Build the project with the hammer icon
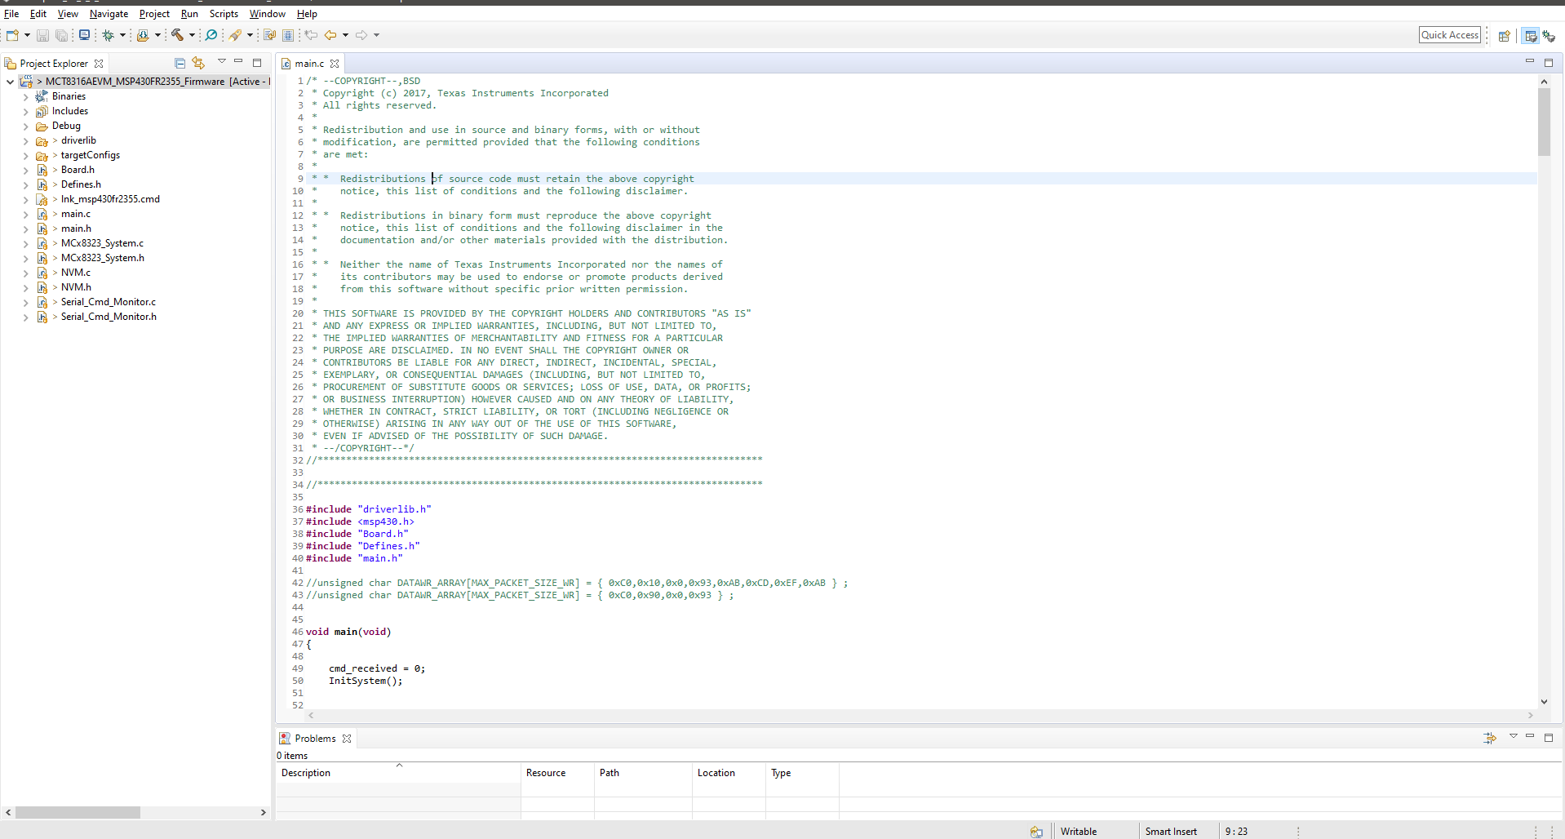Viewport: 1565px width, 839px height. [178, 35]
